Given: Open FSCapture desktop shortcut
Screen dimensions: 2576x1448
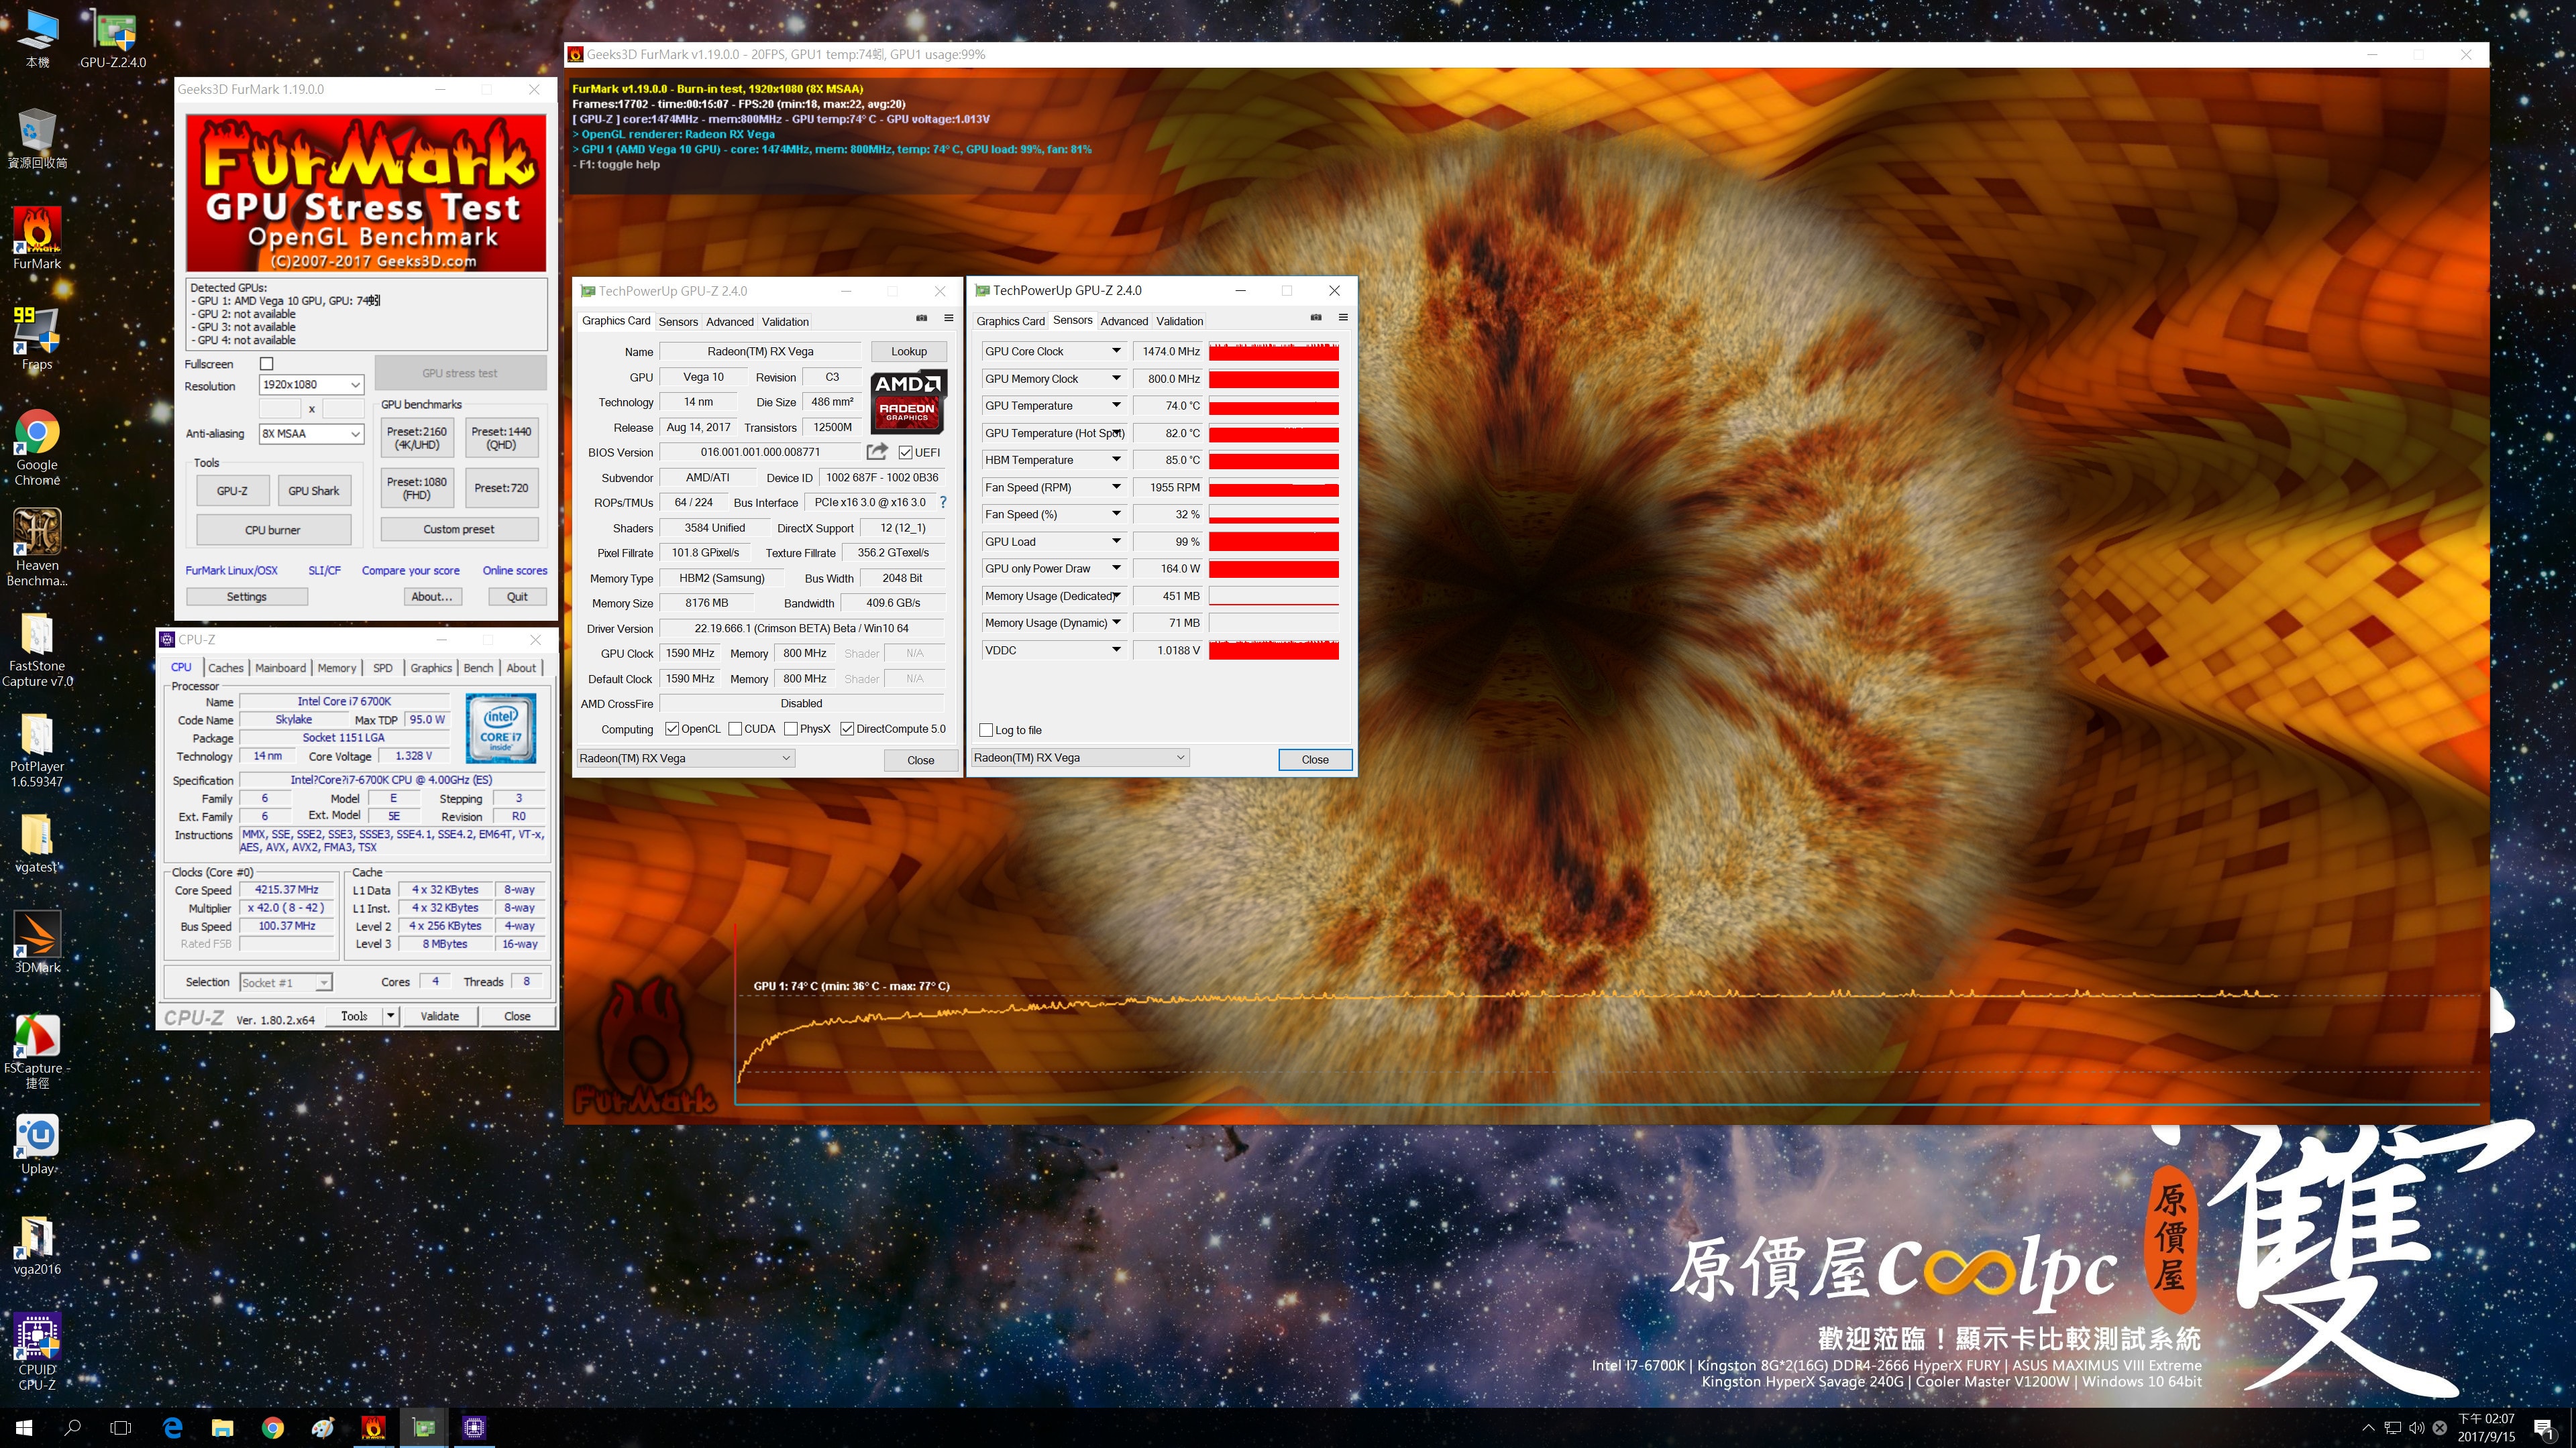Looking at the screenshot, I should click(x=37, y=1050).
